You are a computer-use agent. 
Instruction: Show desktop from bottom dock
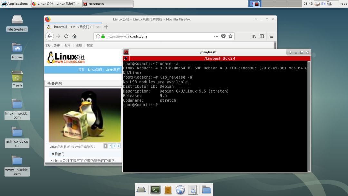(x=141, y=190)
